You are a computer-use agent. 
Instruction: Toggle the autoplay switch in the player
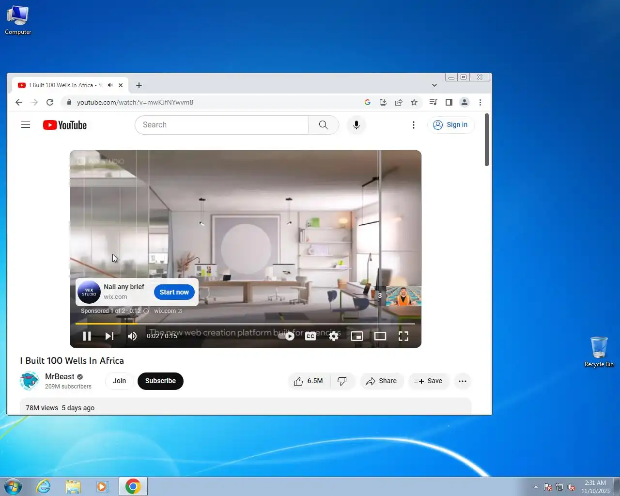click(286, 336)
